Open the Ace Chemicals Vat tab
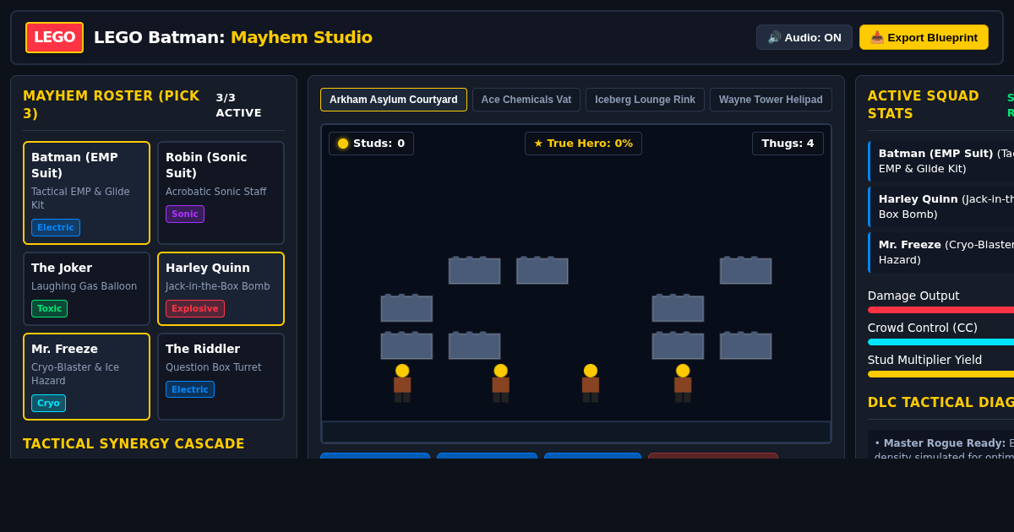 (x=526, y=100)
